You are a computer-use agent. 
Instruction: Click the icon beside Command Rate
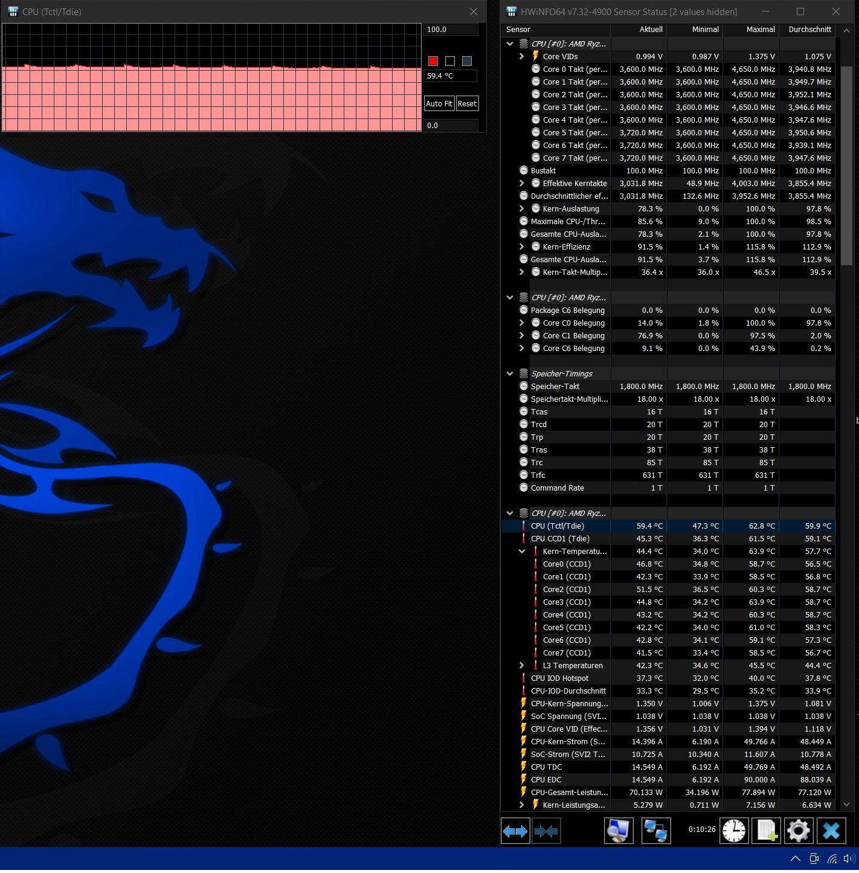pyautogui.click(x=524, y=488)
